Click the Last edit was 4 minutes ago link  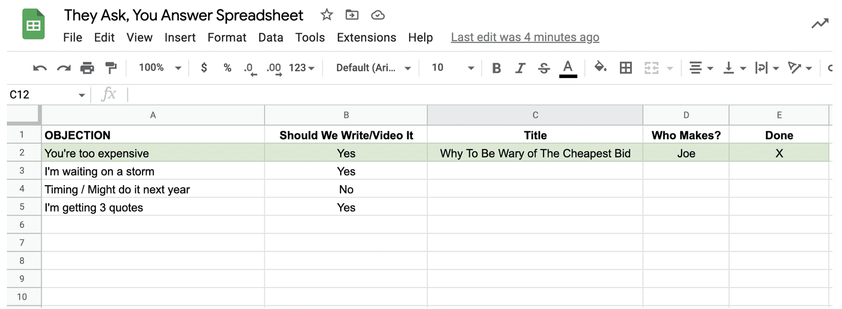click(x=525, y=38)
